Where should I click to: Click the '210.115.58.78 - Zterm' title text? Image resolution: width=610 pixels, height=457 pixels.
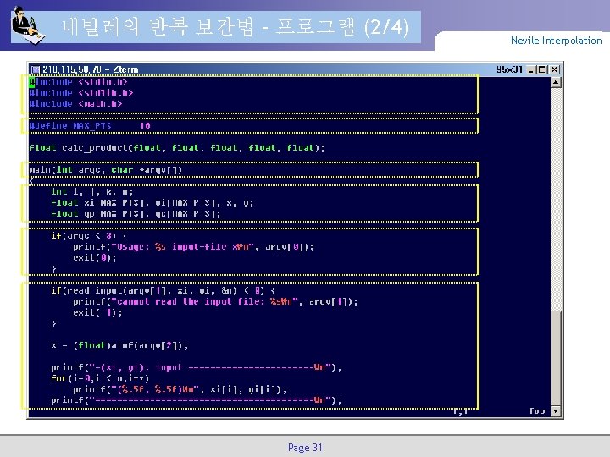(x=91, y=69)
